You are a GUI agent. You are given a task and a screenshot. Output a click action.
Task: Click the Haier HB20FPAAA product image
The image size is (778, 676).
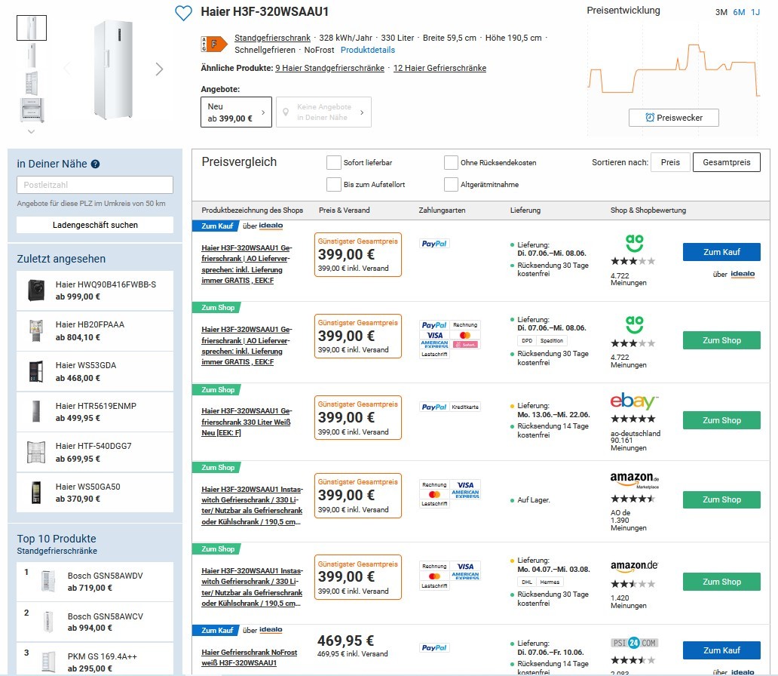(35, 330)
